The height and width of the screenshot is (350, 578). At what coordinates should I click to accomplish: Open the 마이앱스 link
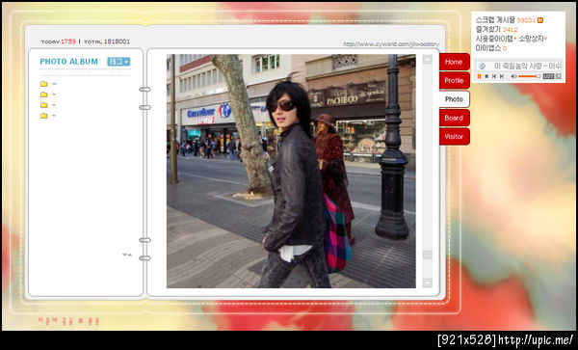[488, 48]
